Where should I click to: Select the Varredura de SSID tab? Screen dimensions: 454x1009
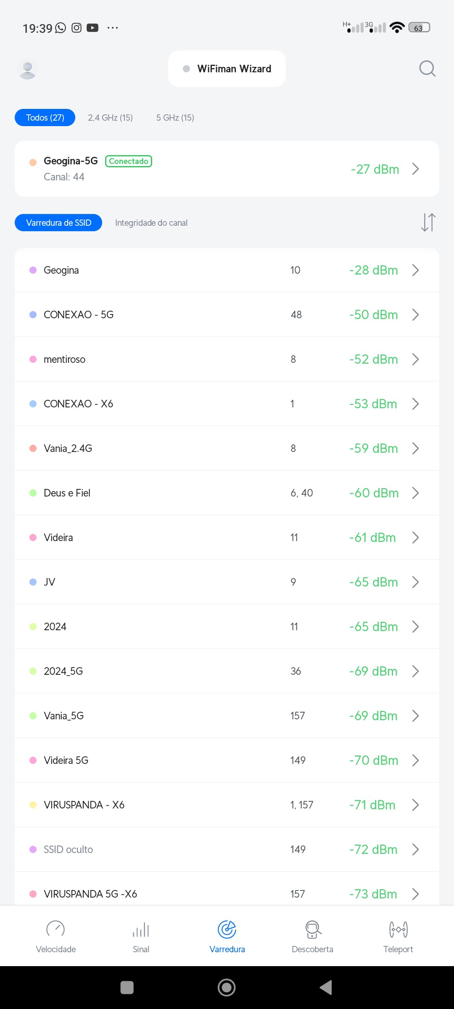pos(58,223)
